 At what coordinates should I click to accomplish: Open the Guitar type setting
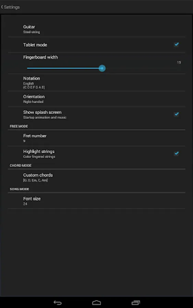click(x=96, y=29)
